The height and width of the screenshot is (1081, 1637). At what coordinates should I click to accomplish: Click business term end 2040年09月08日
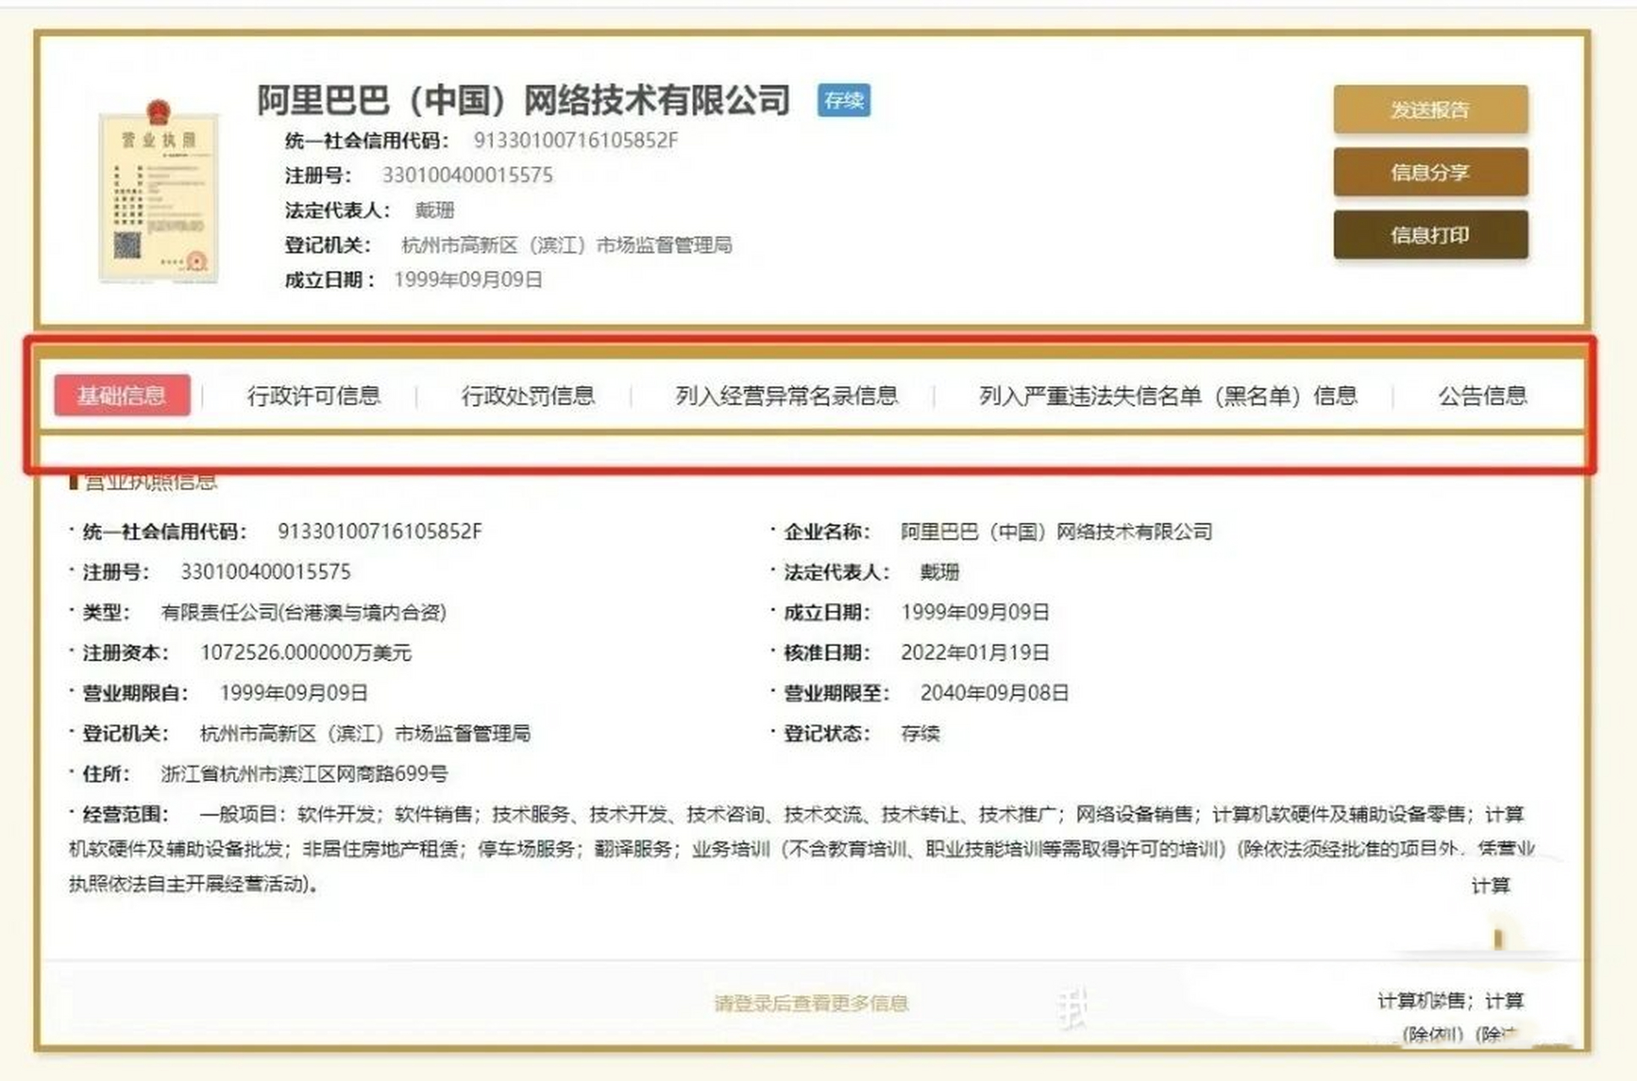995,693
